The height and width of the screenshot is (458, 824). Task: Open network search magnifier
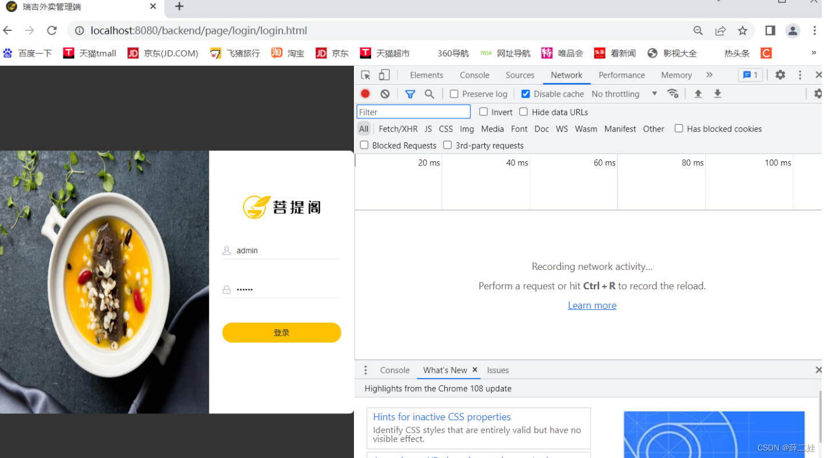click(x=429, y=94)
